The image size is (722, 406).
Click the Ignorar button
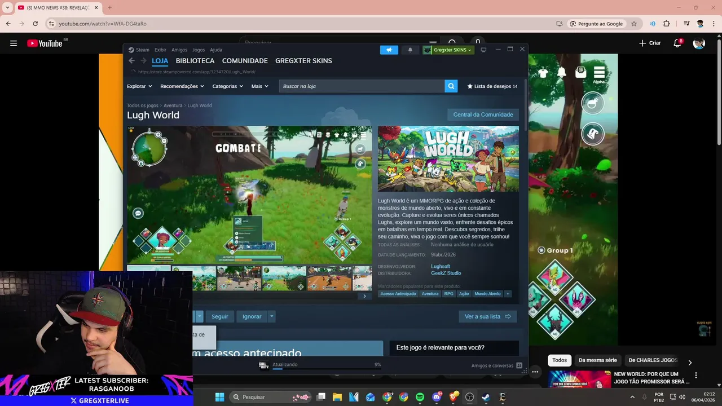coord(252,316)
